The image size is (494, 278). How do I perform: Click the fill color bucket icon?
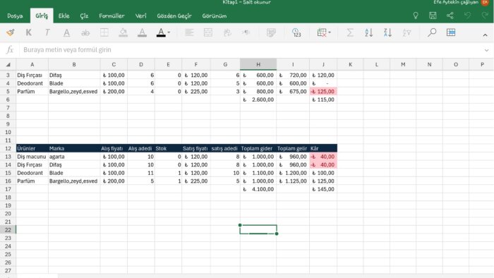point(123,32)
